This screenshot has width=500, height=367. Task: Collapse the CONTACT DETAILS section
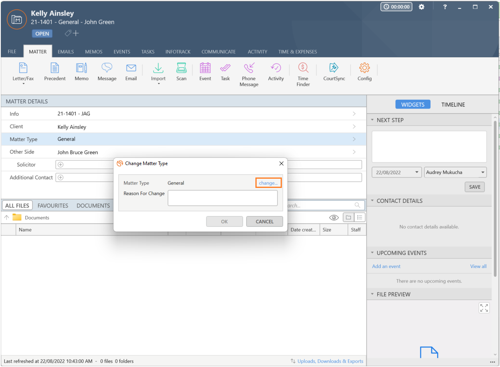pos(372,201)
